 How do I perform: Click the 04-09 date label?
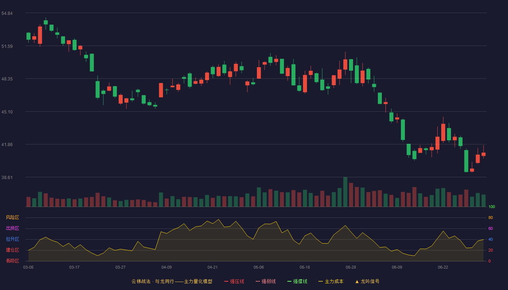pyautogui.click(x=167, y=267)
